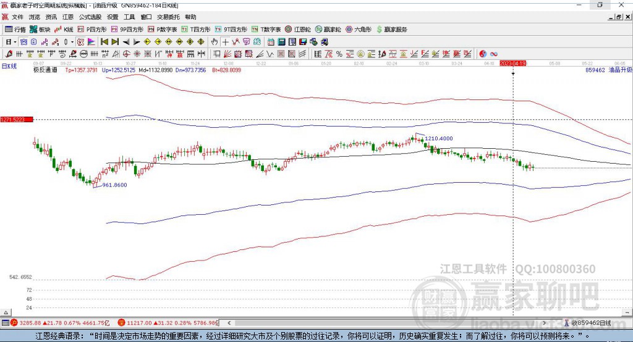Click the first yellow diamond arrow icon

coord(147,42)
